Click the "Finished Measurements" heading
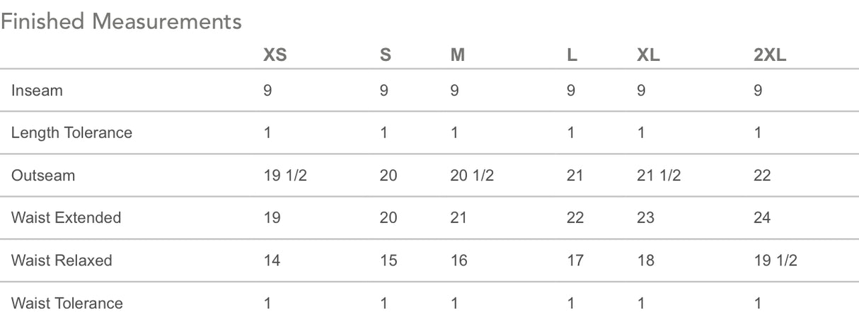 (121, 22)
